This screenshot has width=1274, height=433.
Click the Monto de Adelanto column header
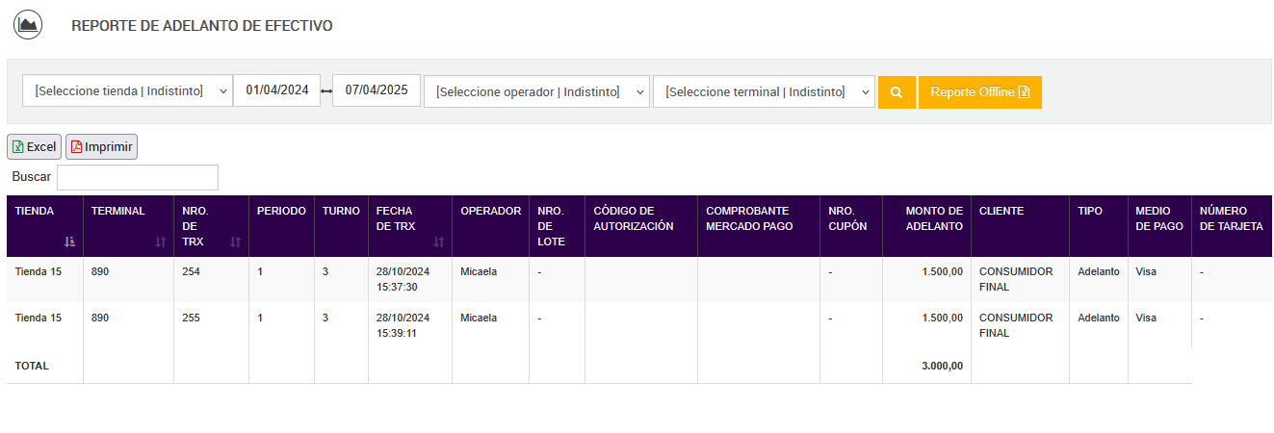coord(926,218)
